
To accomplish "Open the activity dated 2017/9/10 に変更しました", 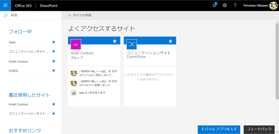I will click(98, 83).
